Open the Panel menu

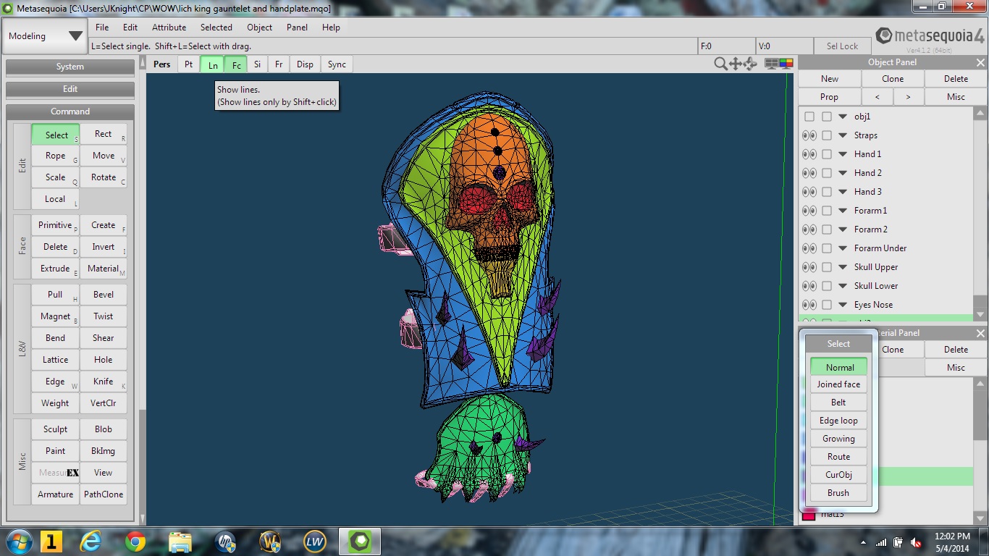point(297,28)
